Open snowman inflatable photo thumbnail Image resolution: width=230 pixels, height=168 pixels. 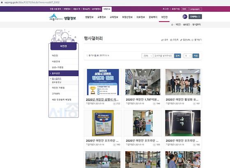[x=103, y=160]
